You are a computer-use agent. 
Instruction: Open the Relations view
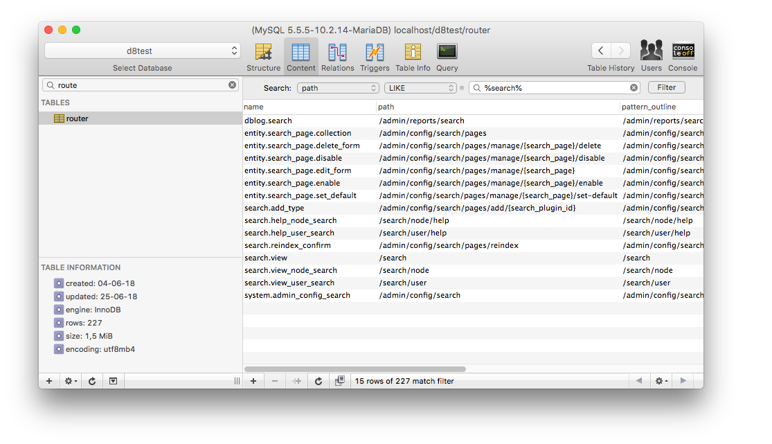pyautogui.click(x=337, y=55)
